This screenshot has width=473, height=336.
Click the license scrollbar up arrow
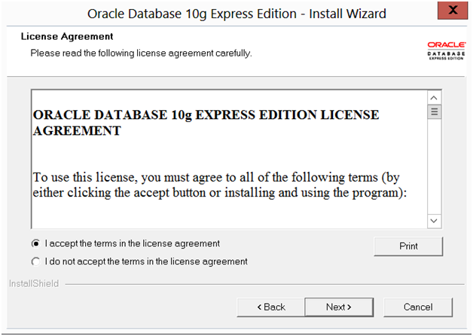434,98
